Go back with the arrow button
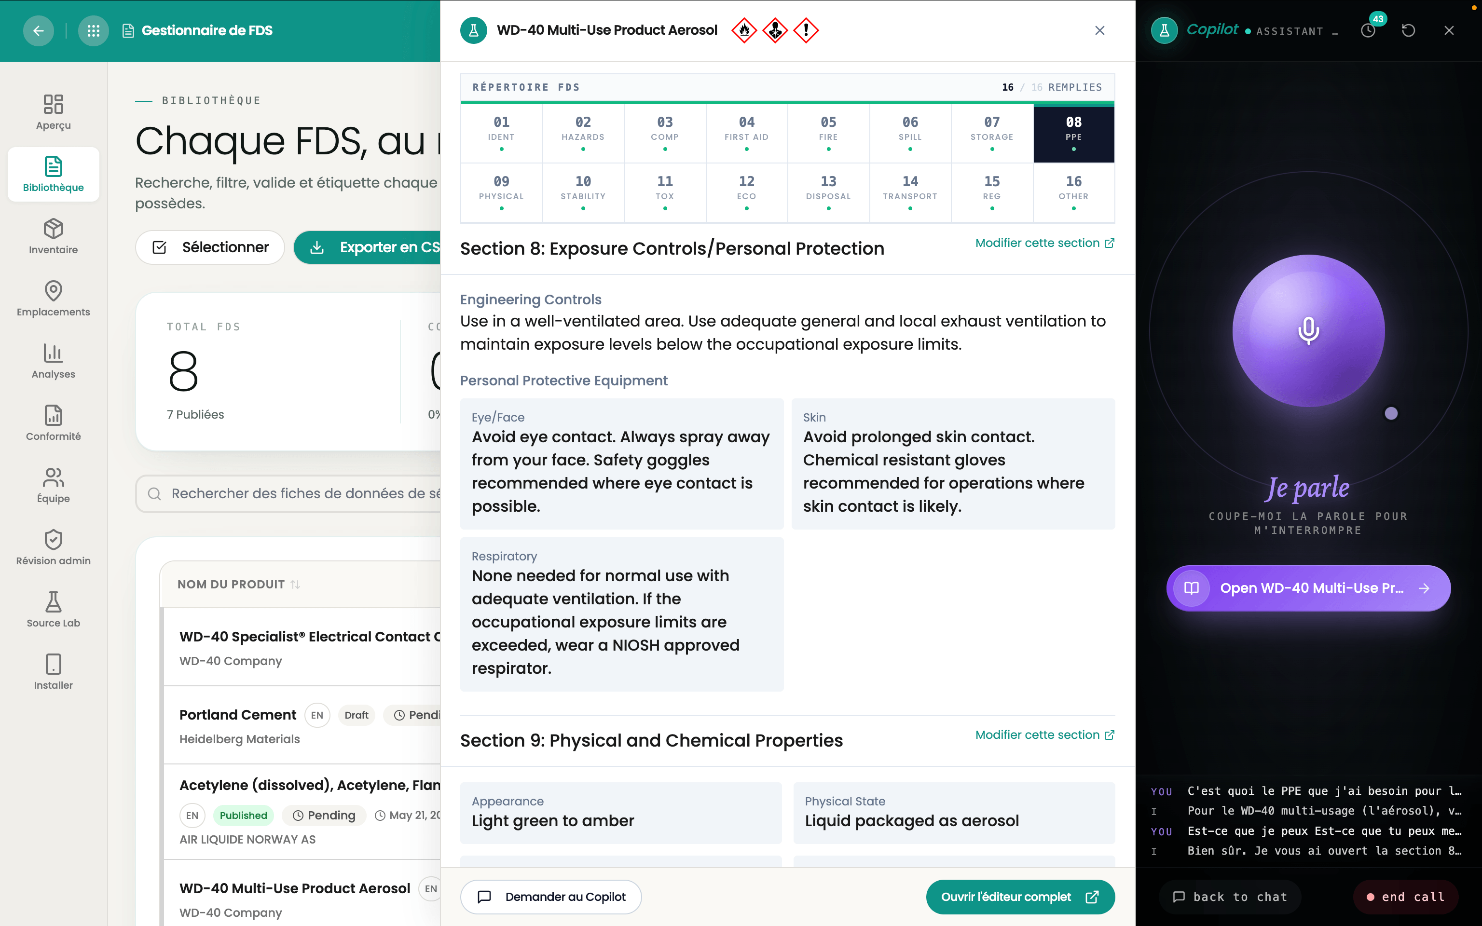 pyautogui.click(x=38, y=30)
